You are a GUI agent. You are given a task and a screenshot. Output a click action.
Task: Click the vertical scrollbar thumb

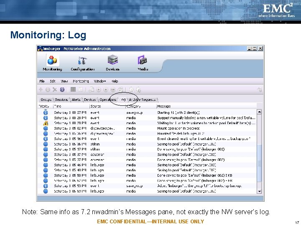(x=259, y=163)
